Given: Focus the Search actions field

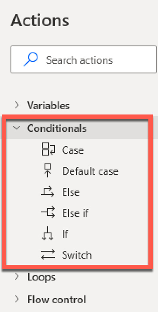Looking at the screenshot, I should click(84, 59).
